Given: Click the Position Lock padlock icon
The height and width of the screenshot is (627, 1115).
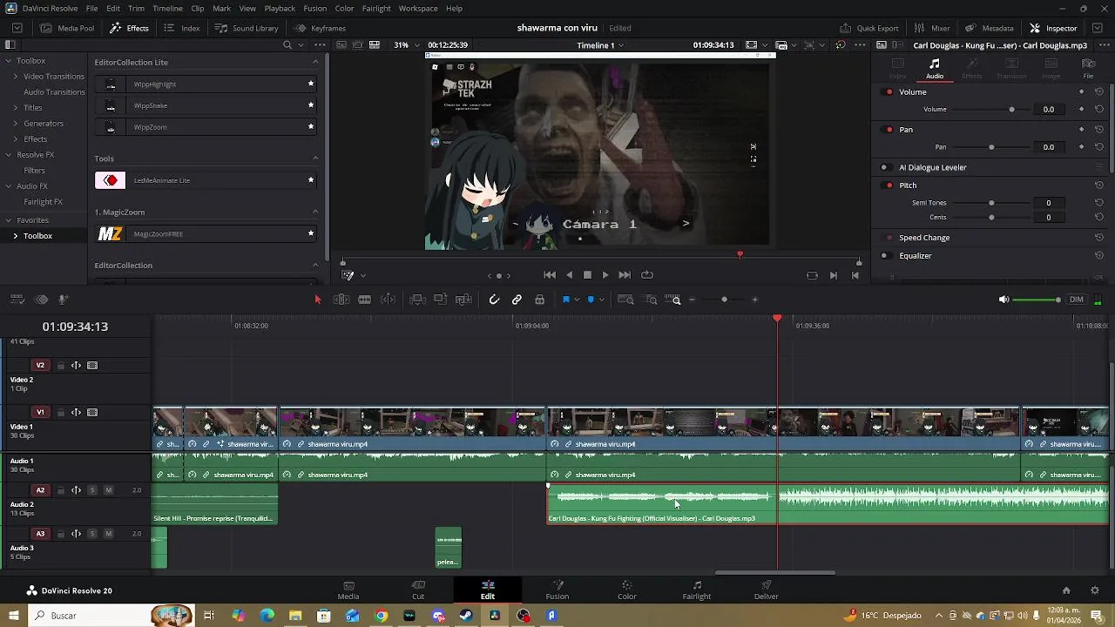Looking at the screenshot, I should point(540,300).
